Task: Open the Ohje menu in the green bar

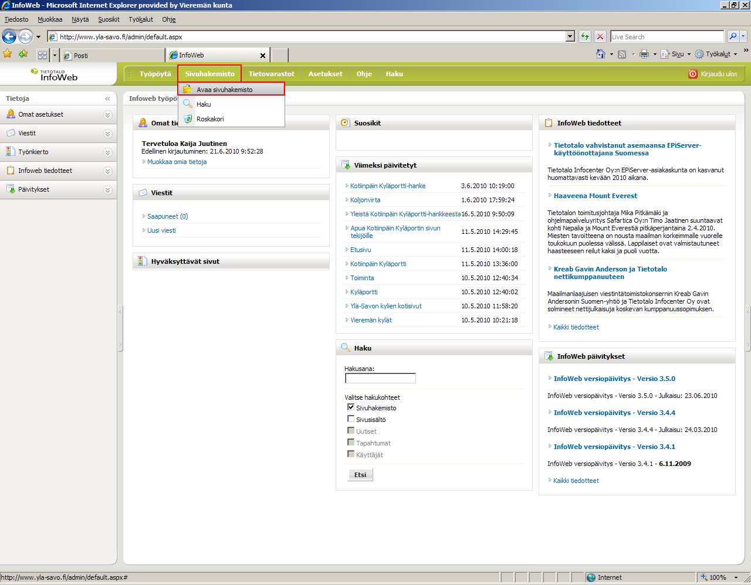Action: tap(364, 74)
